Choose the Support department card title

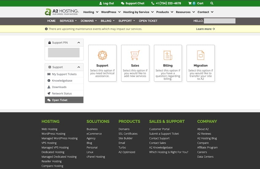click(x=102, y=66)
